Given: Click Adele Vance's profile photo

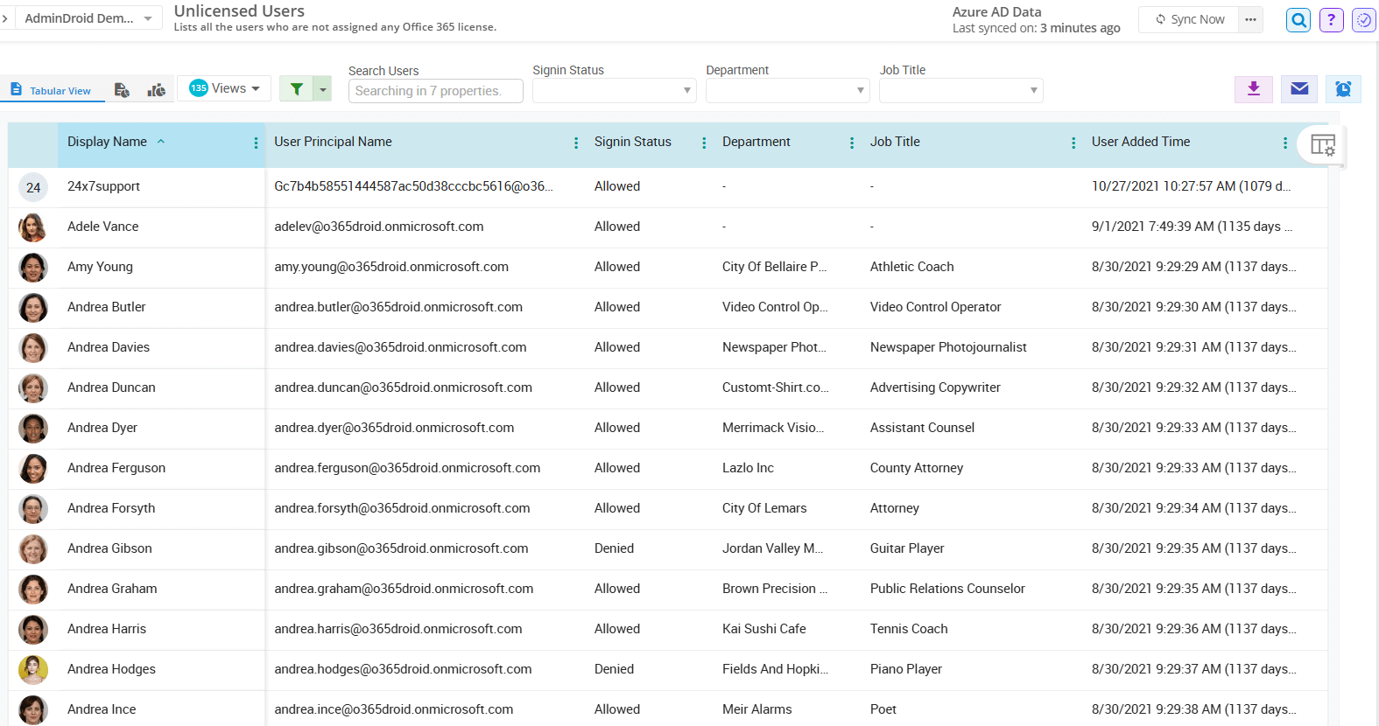Looking at the screenshot, I should (x=33, y=227).
